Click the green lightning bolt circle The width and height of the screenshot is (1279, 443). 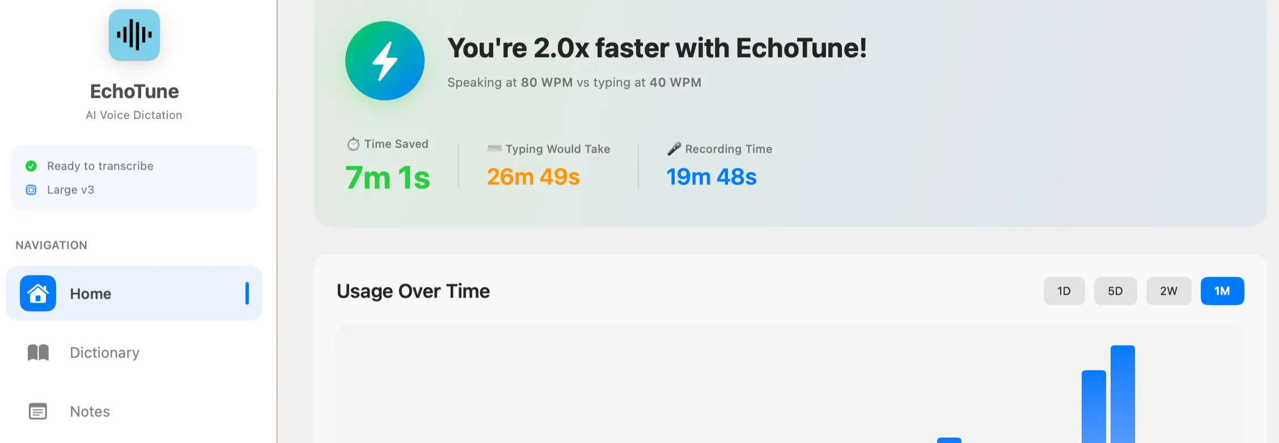pos(385,61)
